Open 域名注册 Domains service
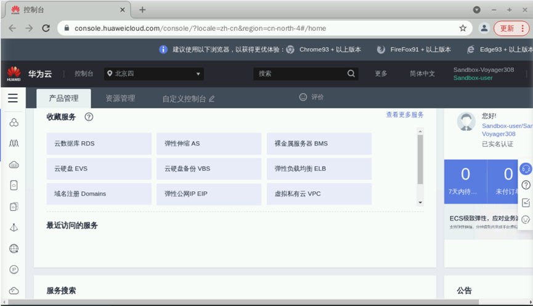 (99, 194)
